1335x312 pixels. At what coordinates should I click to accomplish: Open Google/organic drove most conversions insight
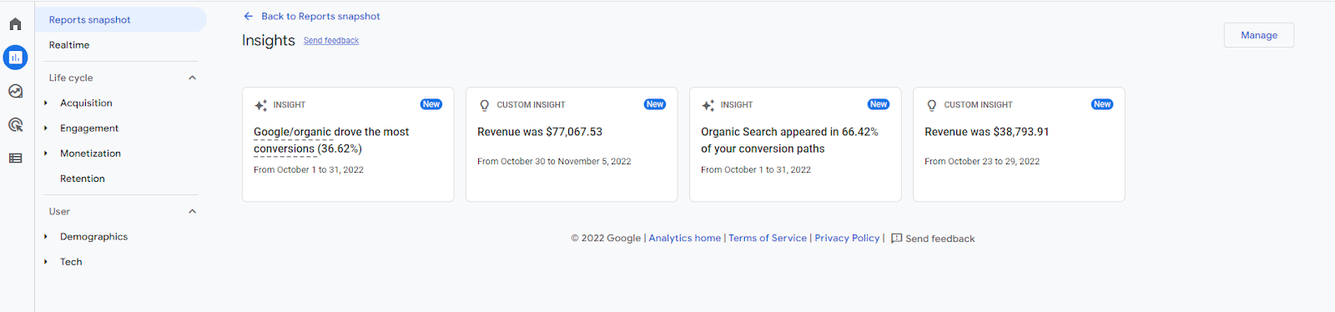(348, 144)
